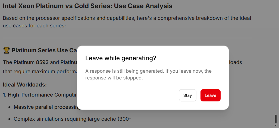Viewport: 279px width, 128px height.
Task: Click the bullet dot before "Complex simulations"
Action: 9,119
